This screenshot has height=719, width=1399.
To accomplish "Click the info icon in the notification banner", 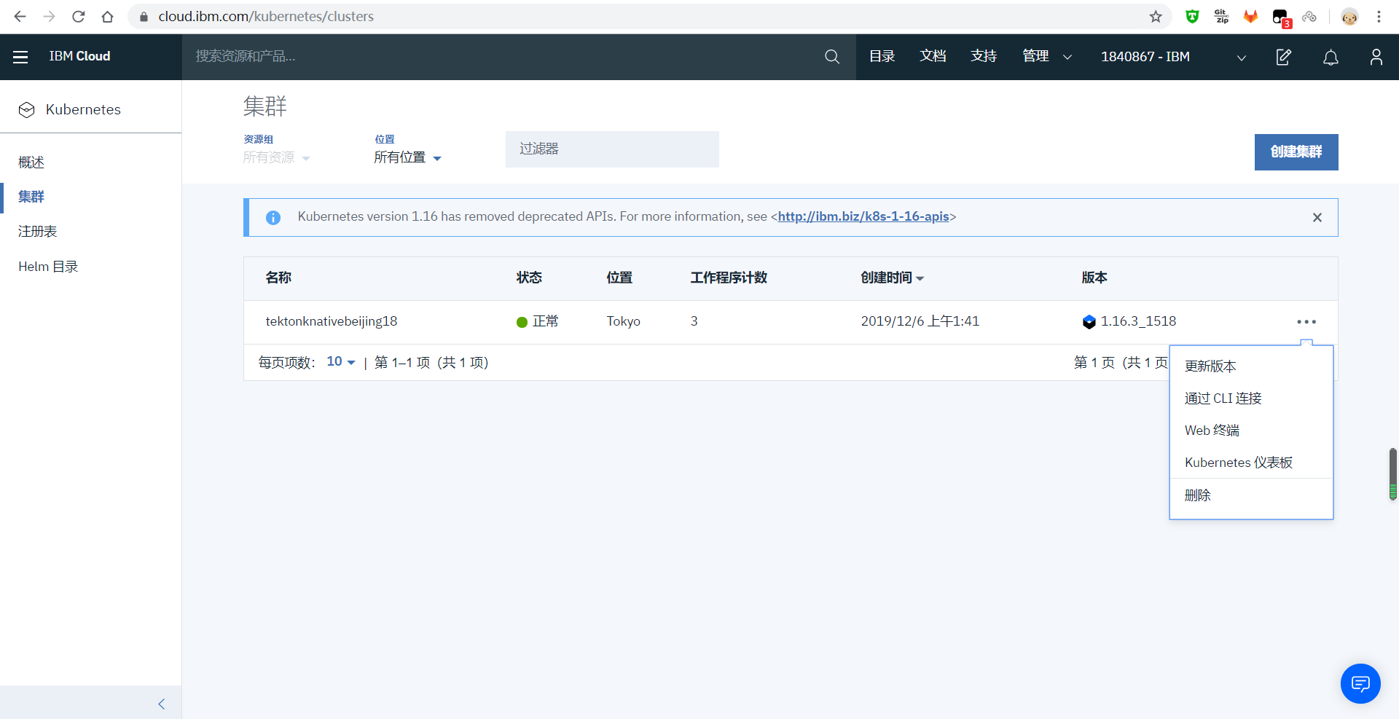I will (273, 217).
